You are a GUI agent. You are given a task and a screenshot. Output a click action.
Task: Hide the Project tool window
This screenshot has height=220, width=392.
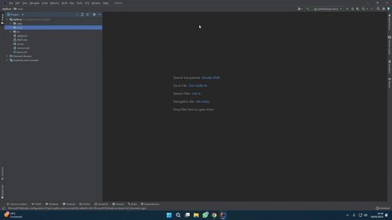coord(99,15)
